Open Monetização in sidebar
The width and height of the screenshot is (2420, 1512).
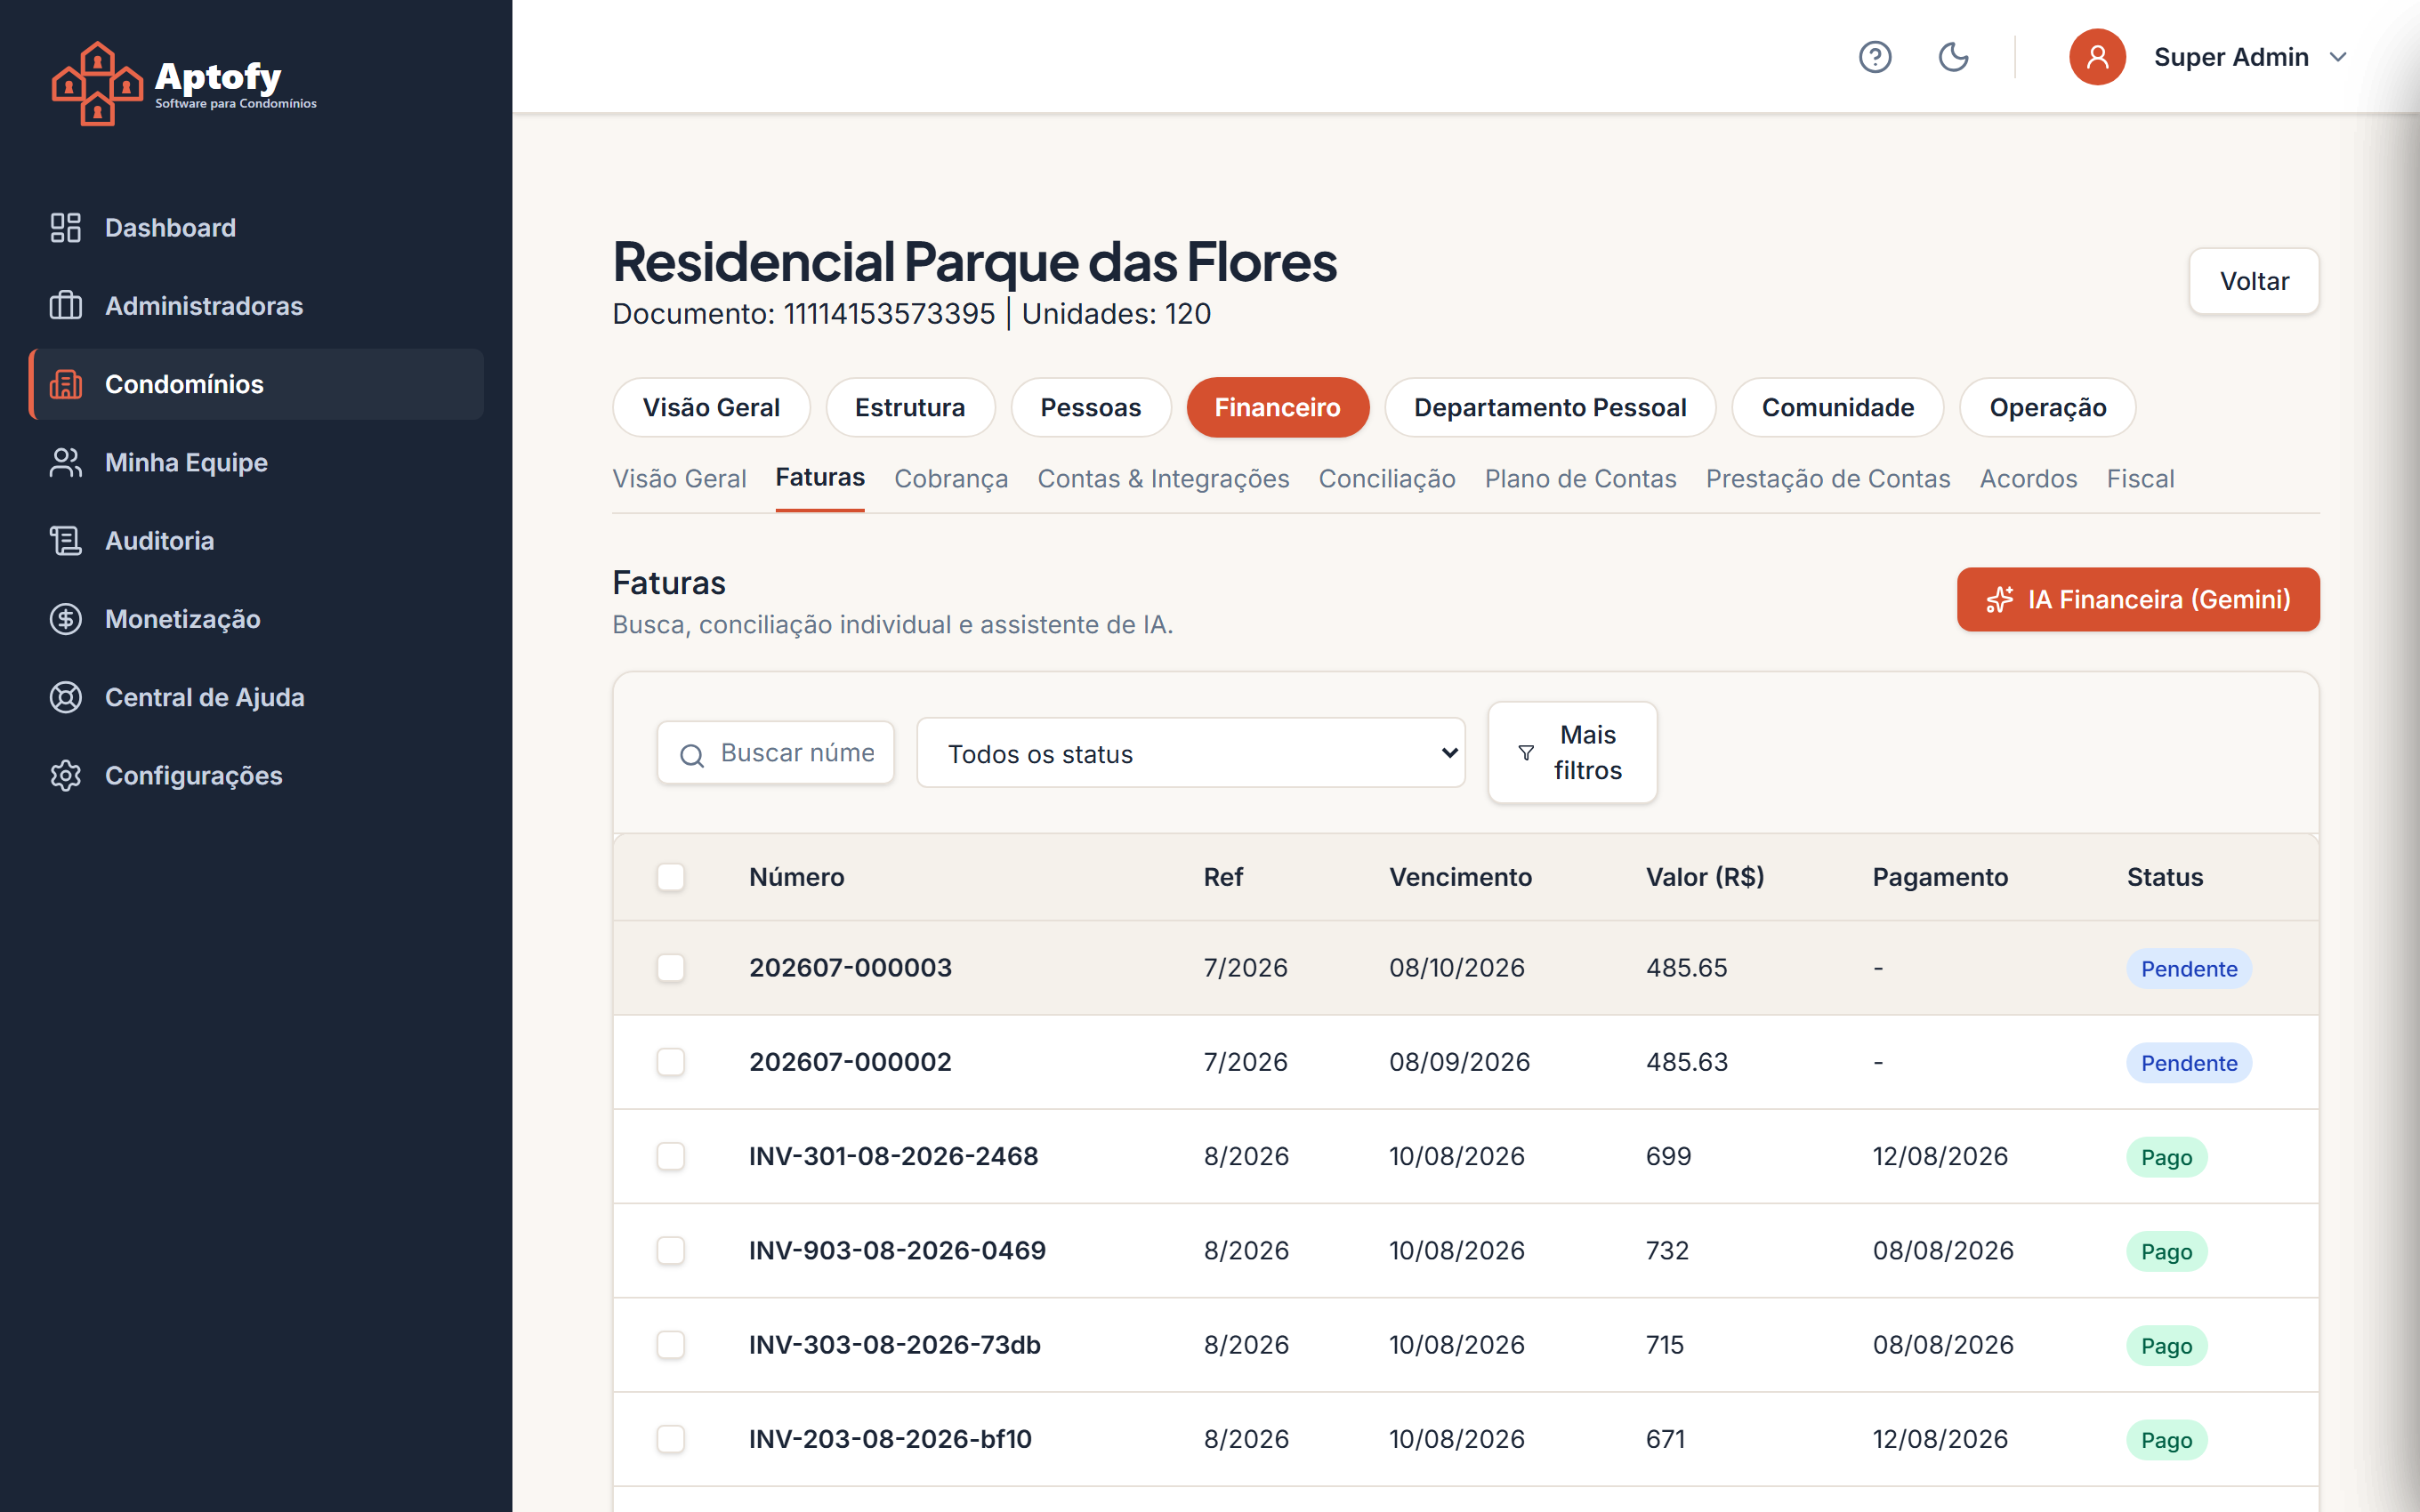[x=256, y=619]
